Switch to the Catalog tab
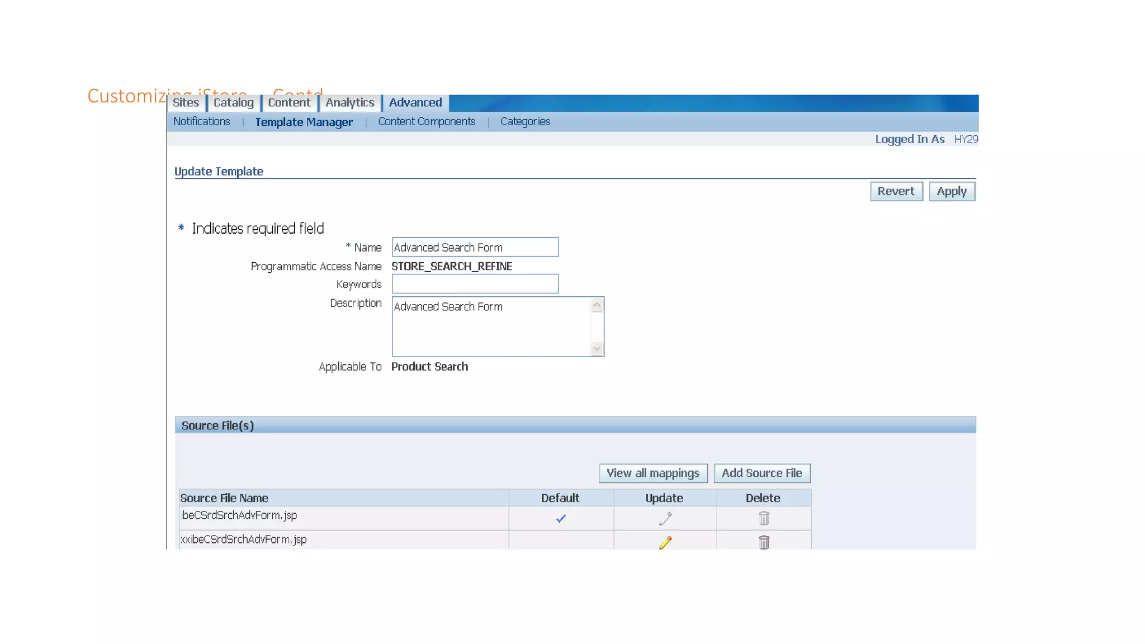This screenshot has width=1145, height=644. (233, 103)
